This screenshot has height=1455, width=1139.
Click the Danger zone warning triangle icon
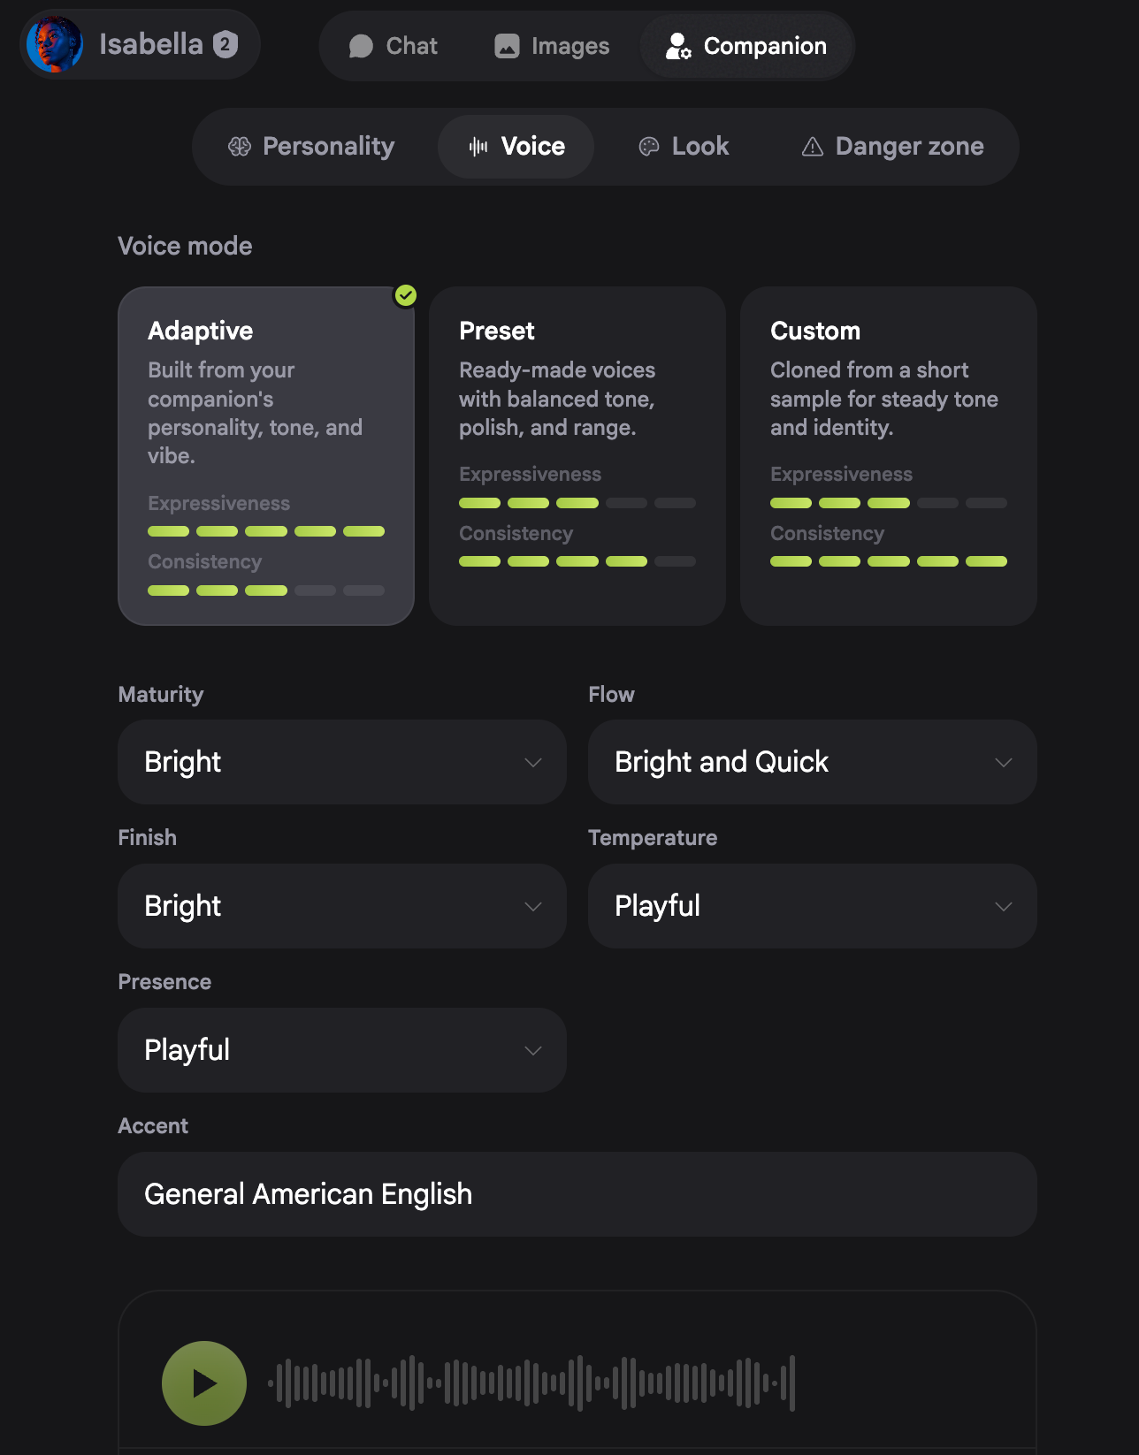point(813,147)
